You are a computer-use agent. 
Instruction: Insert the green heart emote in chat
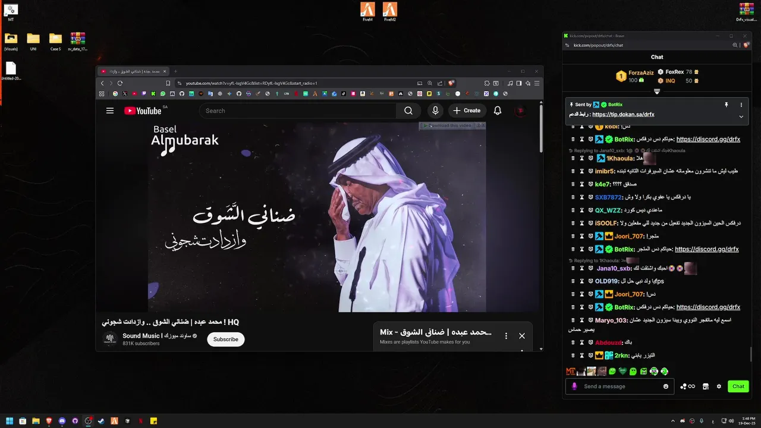pos(622,372)
